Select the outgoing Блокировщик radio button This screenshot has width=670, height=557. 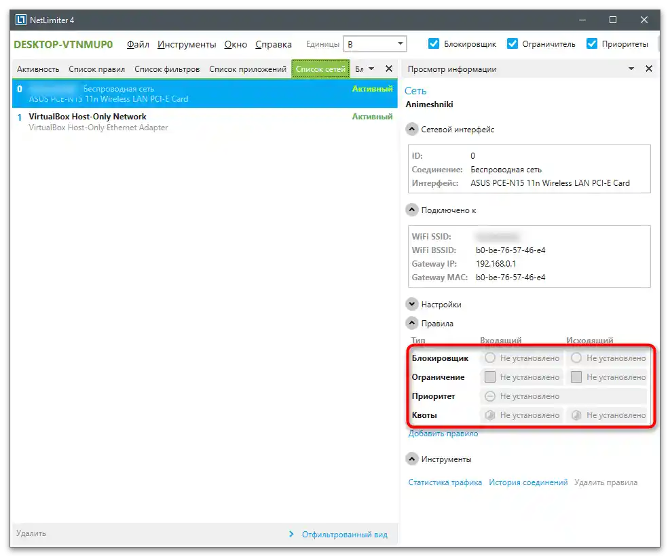tap(576, 358)
